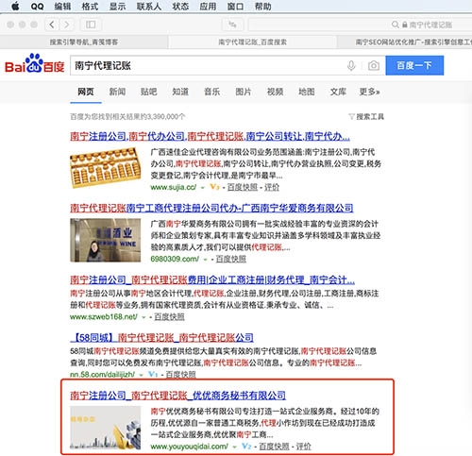Expand the dropdown arrow next to www.sujia.cc

(203, 188)
